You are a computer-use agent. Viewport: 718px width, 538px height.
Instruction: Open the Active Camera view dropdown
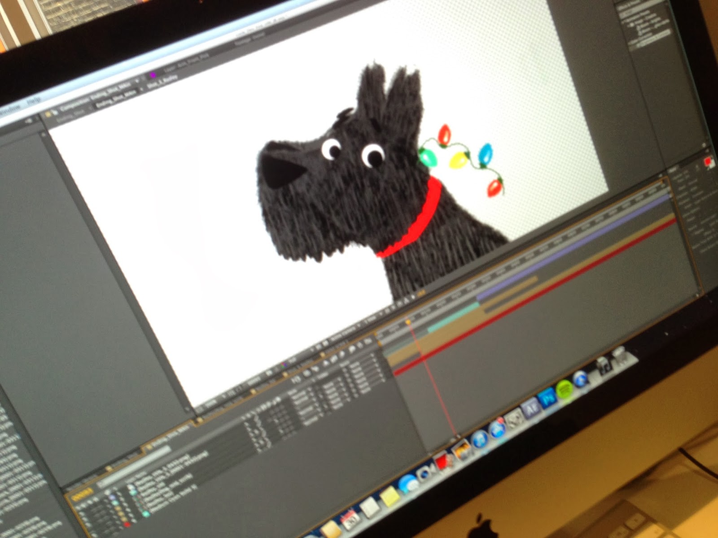point(345,333)
